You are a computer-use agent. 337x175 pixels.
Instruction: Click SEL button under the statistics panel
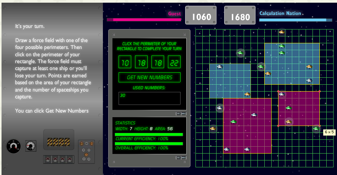pos(178,158)
